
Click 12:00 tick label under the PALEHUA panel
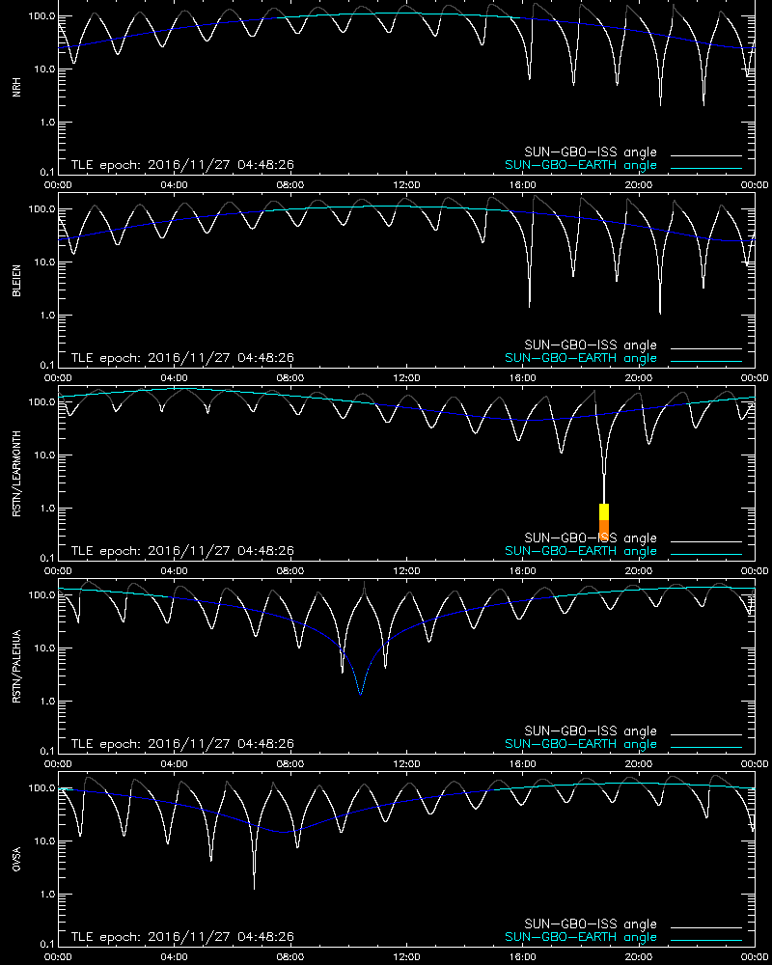coord(406,763)
